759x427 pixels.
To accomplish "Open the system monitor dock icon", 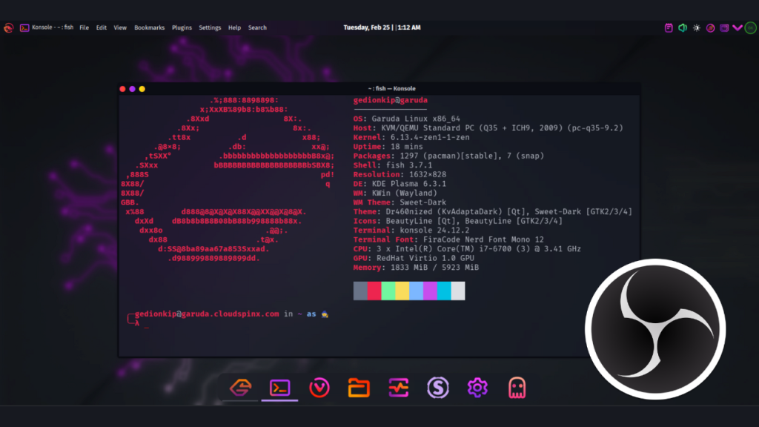I will tap(399, 388).
